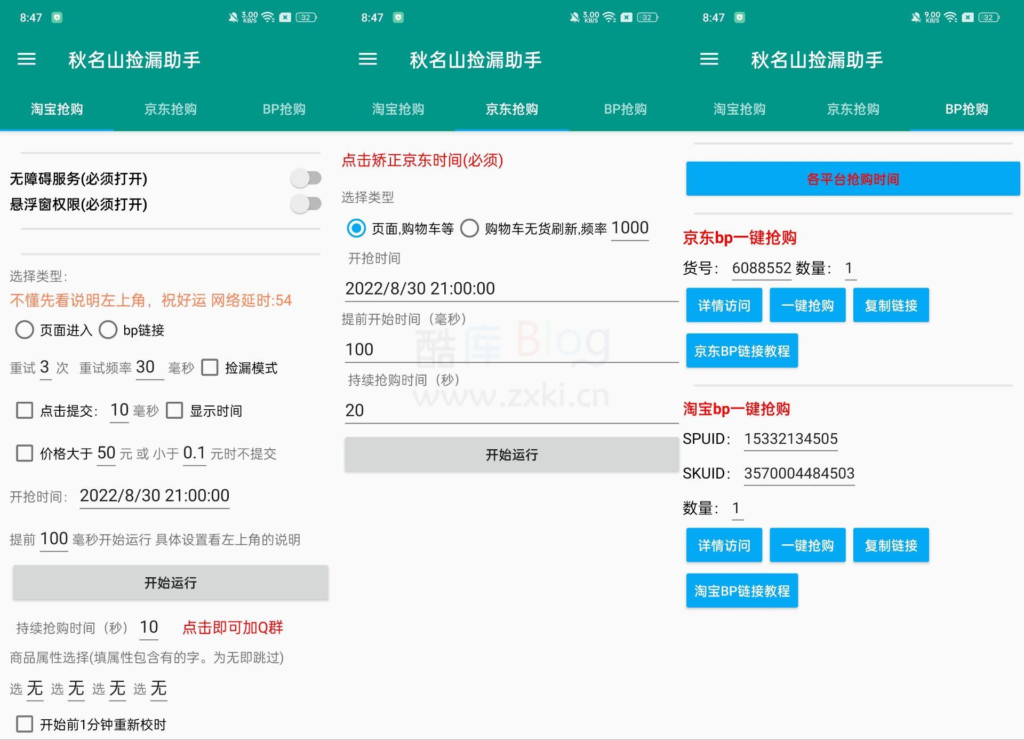Open navigation drawer on 京东抢购 screen
Image resolution: width=1024 pixels, height=740 pixels.
(x=367, y=60)
